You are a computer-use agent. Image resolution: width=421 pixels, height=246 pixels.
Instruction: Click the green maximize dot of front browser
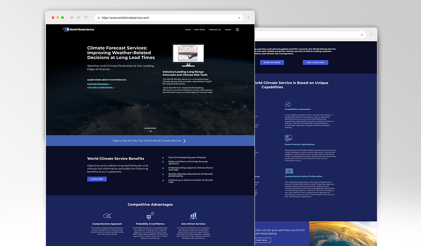point(62,18)
